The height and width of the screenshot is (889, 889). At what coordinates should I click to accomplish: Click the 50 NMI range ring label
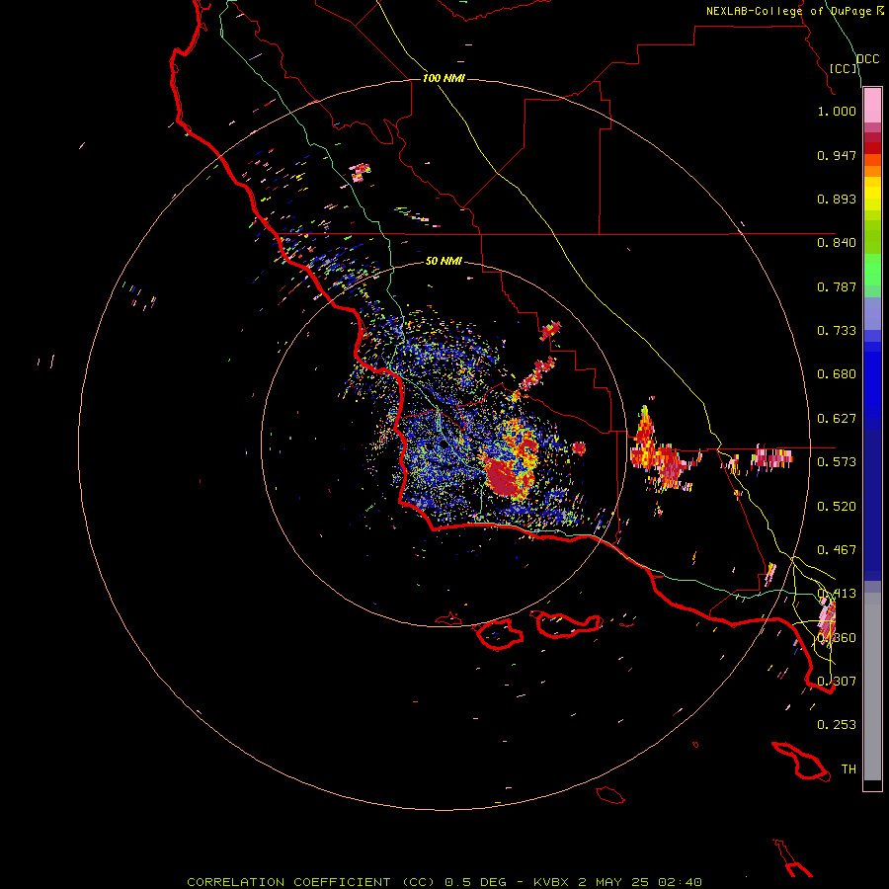pos(444,262)
